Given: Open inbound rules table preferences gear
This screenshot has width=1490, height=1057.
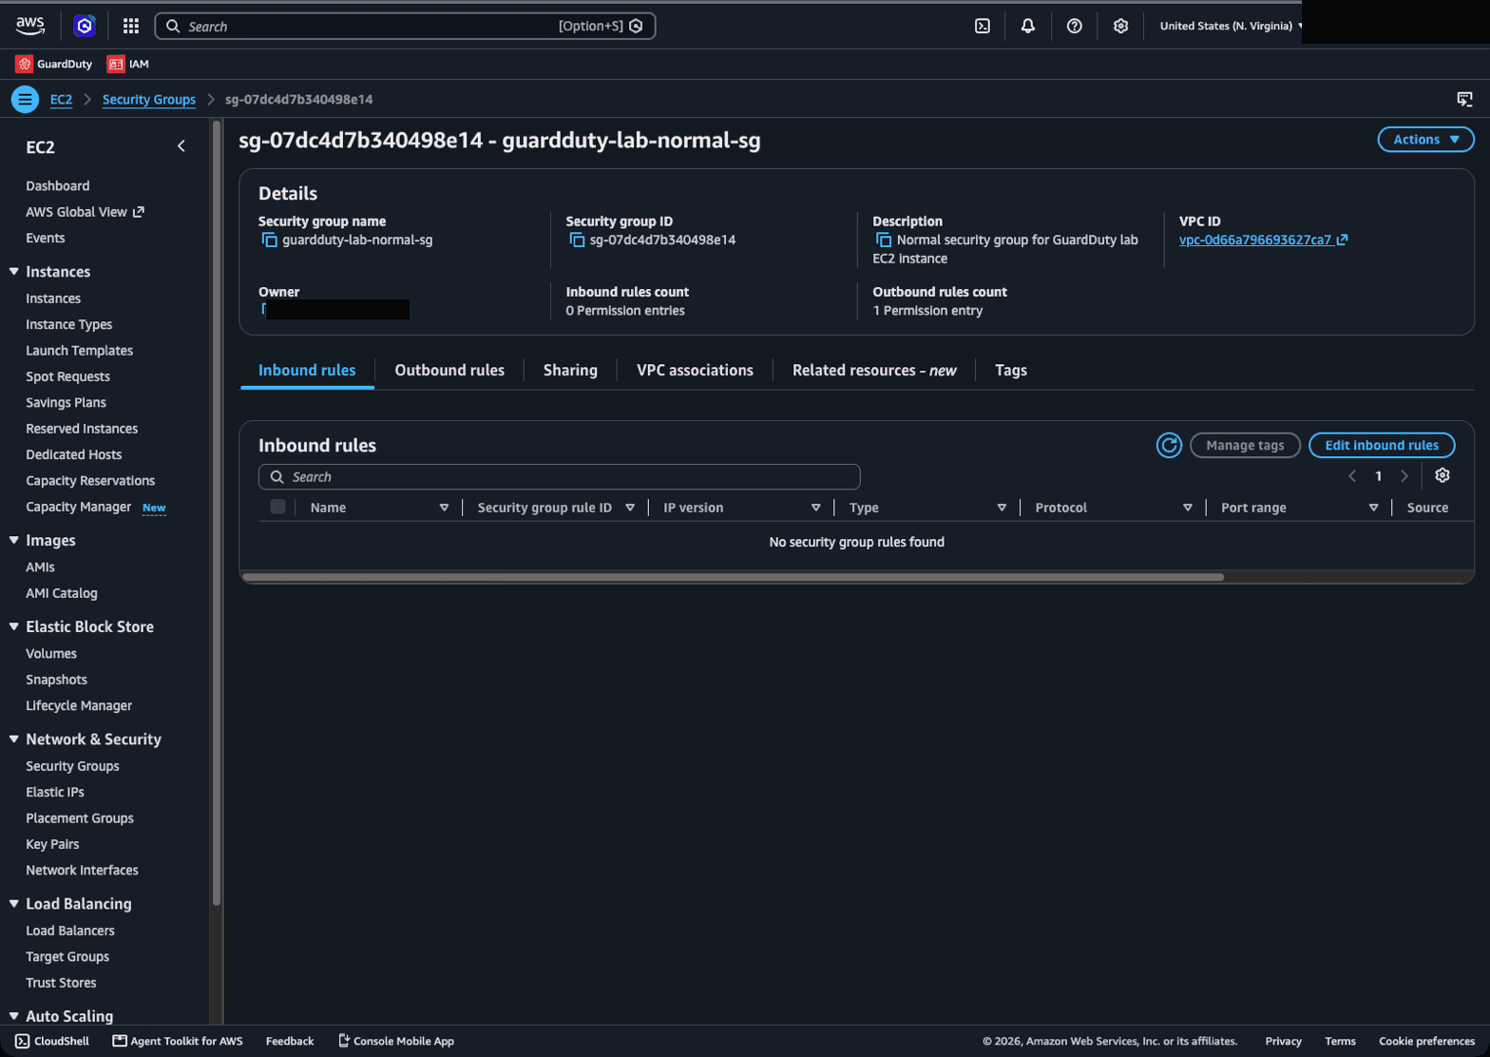Looking at the screenshot, I should (x=1442, y=475).
